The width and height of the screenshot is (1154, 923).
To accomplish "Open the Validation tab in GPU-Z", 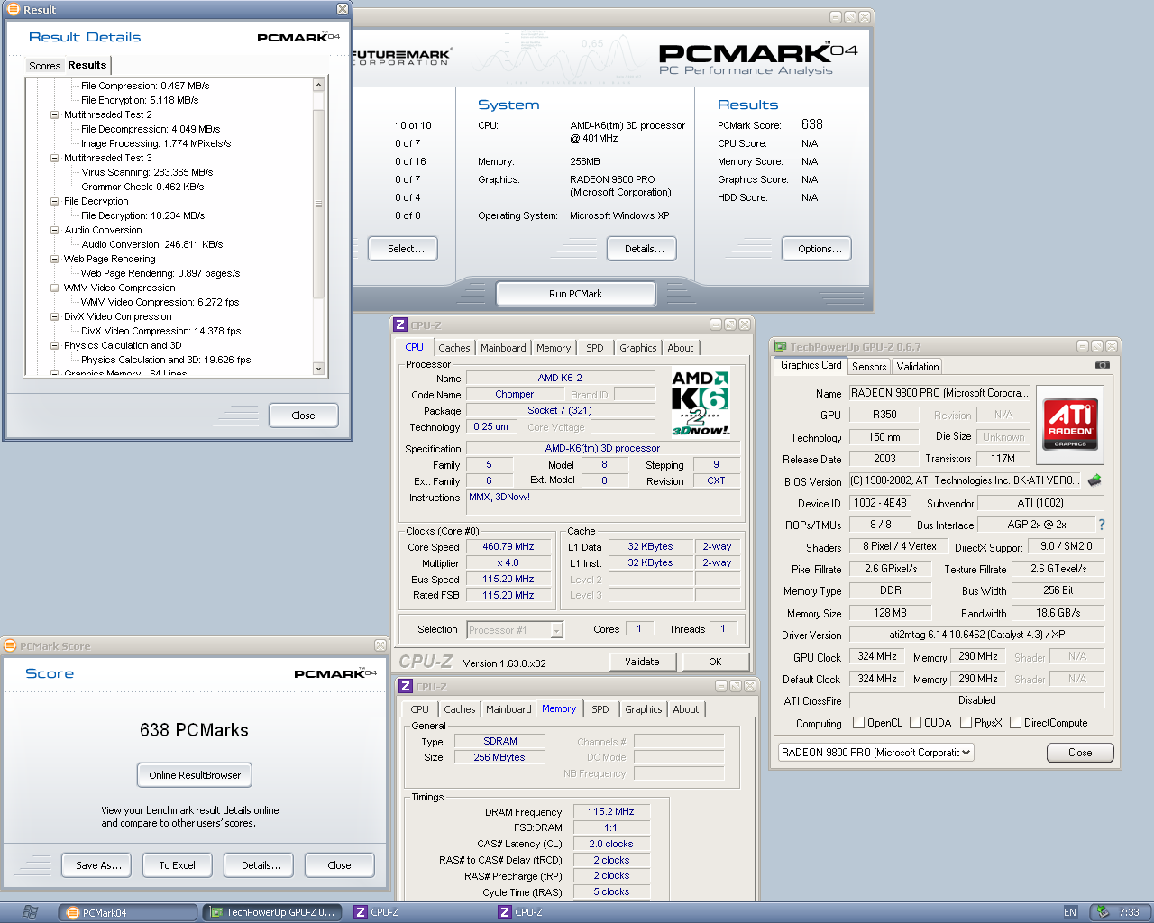I will click(918, 367).
